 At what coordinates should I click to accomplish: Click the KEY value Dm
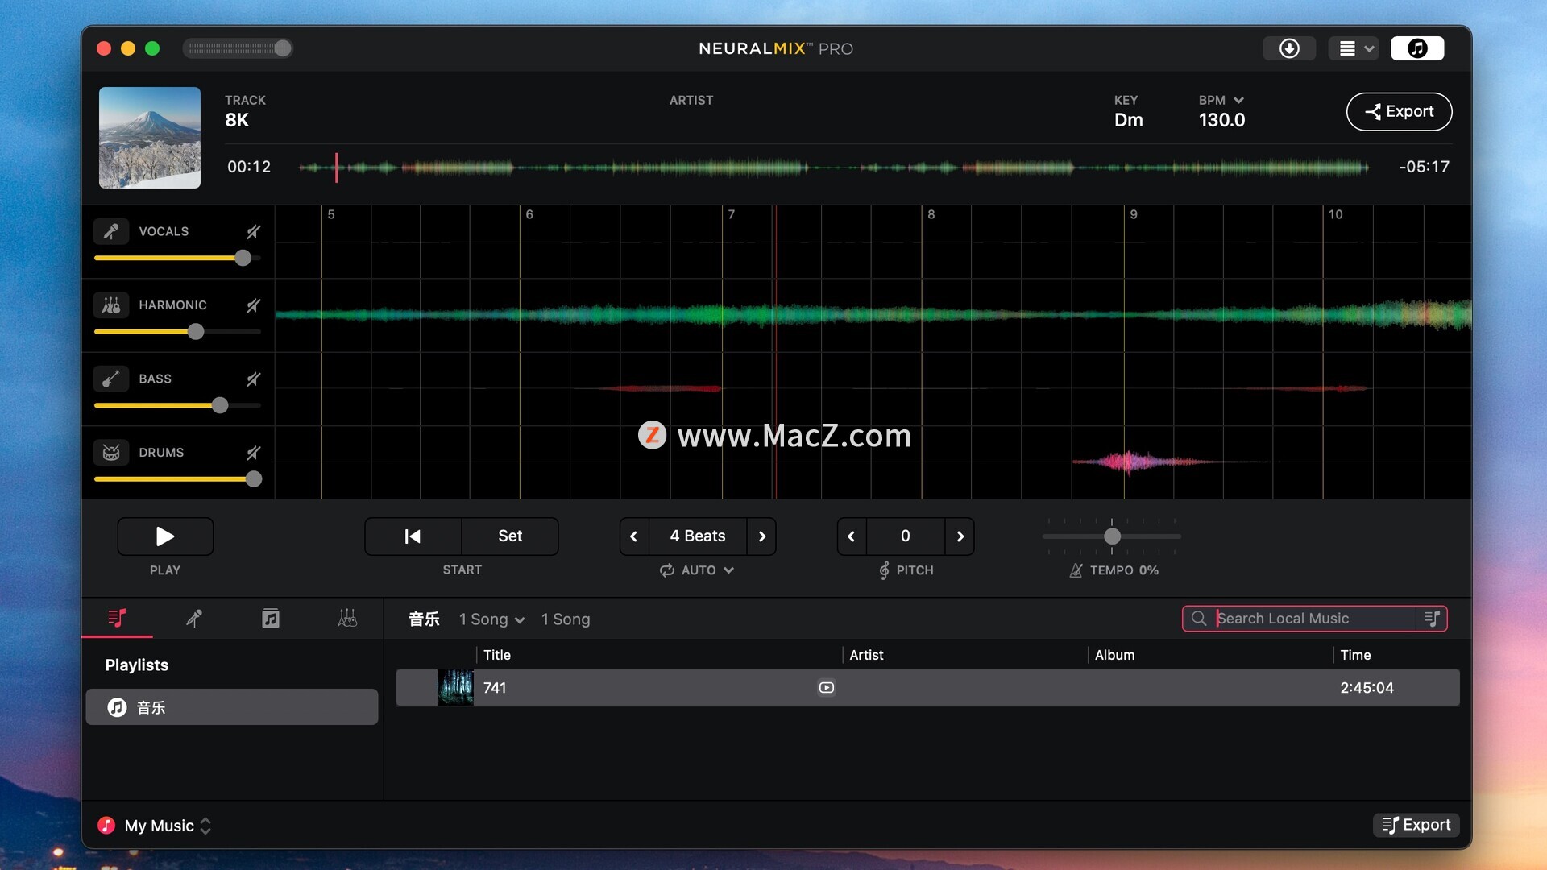(1128, 120)
